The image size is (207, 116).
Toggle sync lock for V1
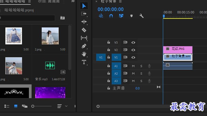(125, 57)
